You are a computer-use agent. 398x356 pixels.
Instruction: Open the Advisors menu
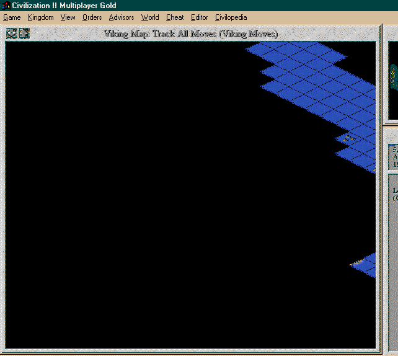[x=122, y=17]
